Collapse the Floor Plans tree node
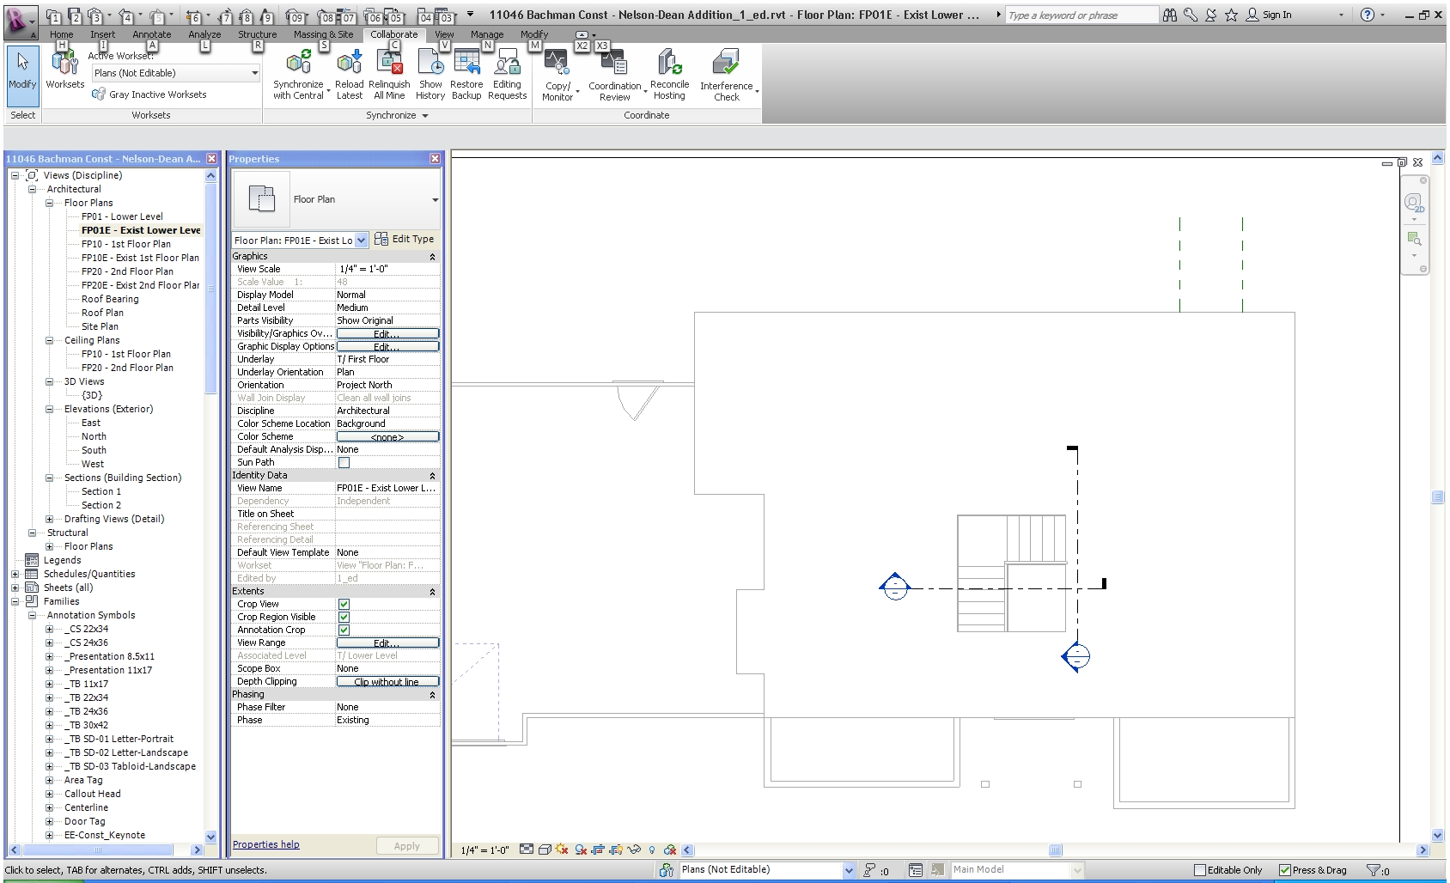The image size is (1450, 883). pyautogui.click(x=50, y=203)
